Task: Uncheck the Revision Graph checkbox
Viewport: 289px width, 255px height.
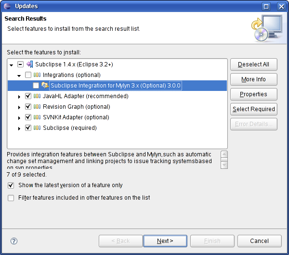Action: (28, 107)
